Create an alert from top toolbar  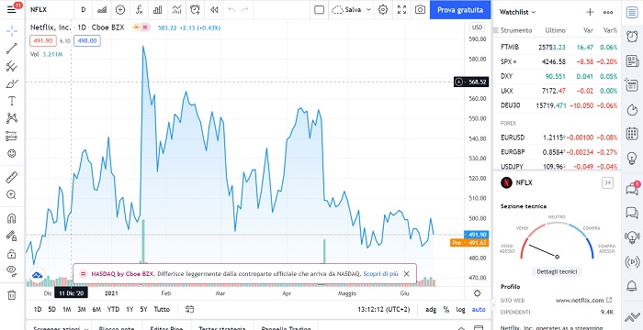[x=195, y=10]
